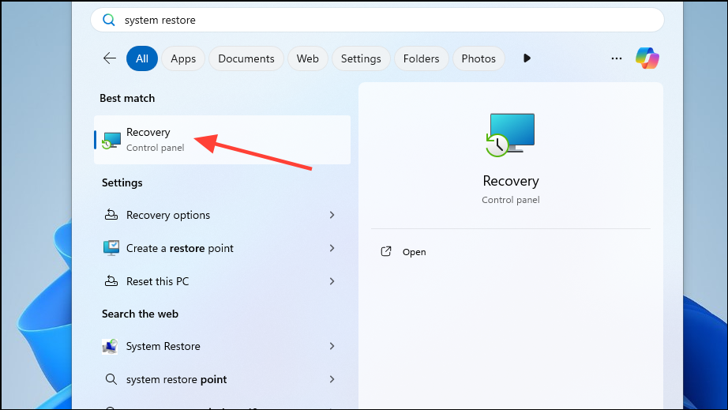Click the large Recovery monitor icon in preview

(510, 134)
